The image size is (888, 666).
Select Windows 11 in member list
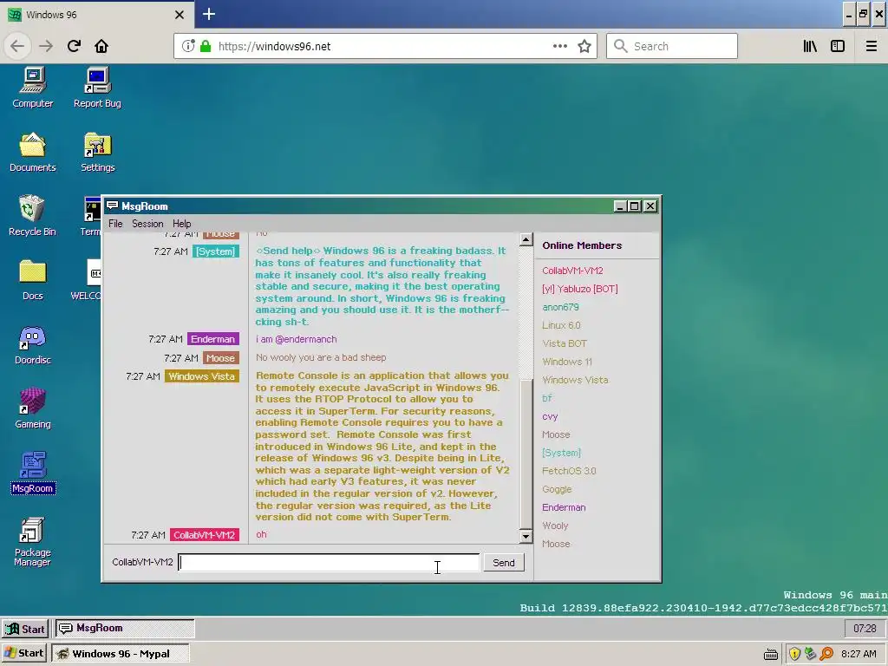567,362
